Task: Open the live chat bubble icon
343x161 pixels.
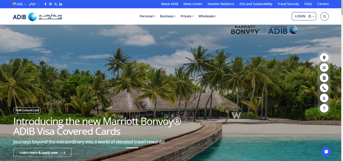Action: [x=326, y=152]
